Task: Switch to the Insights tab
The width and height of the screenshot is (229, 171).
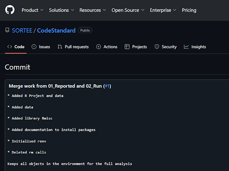Action: click(x=195, y=47)
